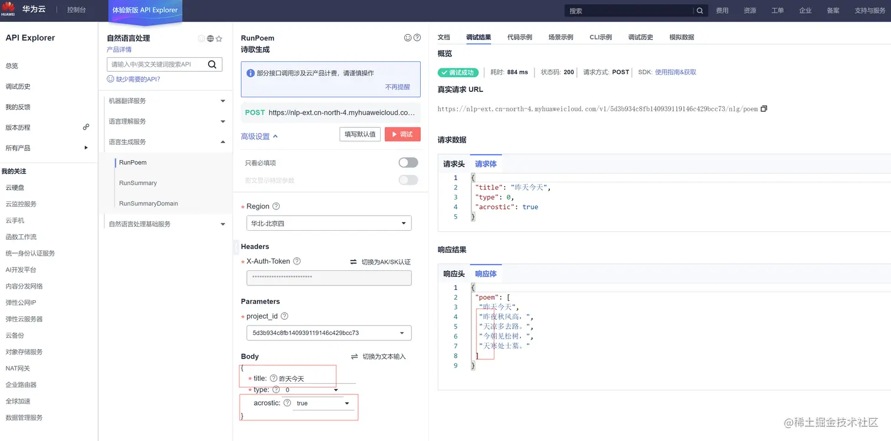Screen dimensions: 891x441
Task: Switch to the CLI示例 tab
Action: 600,37
